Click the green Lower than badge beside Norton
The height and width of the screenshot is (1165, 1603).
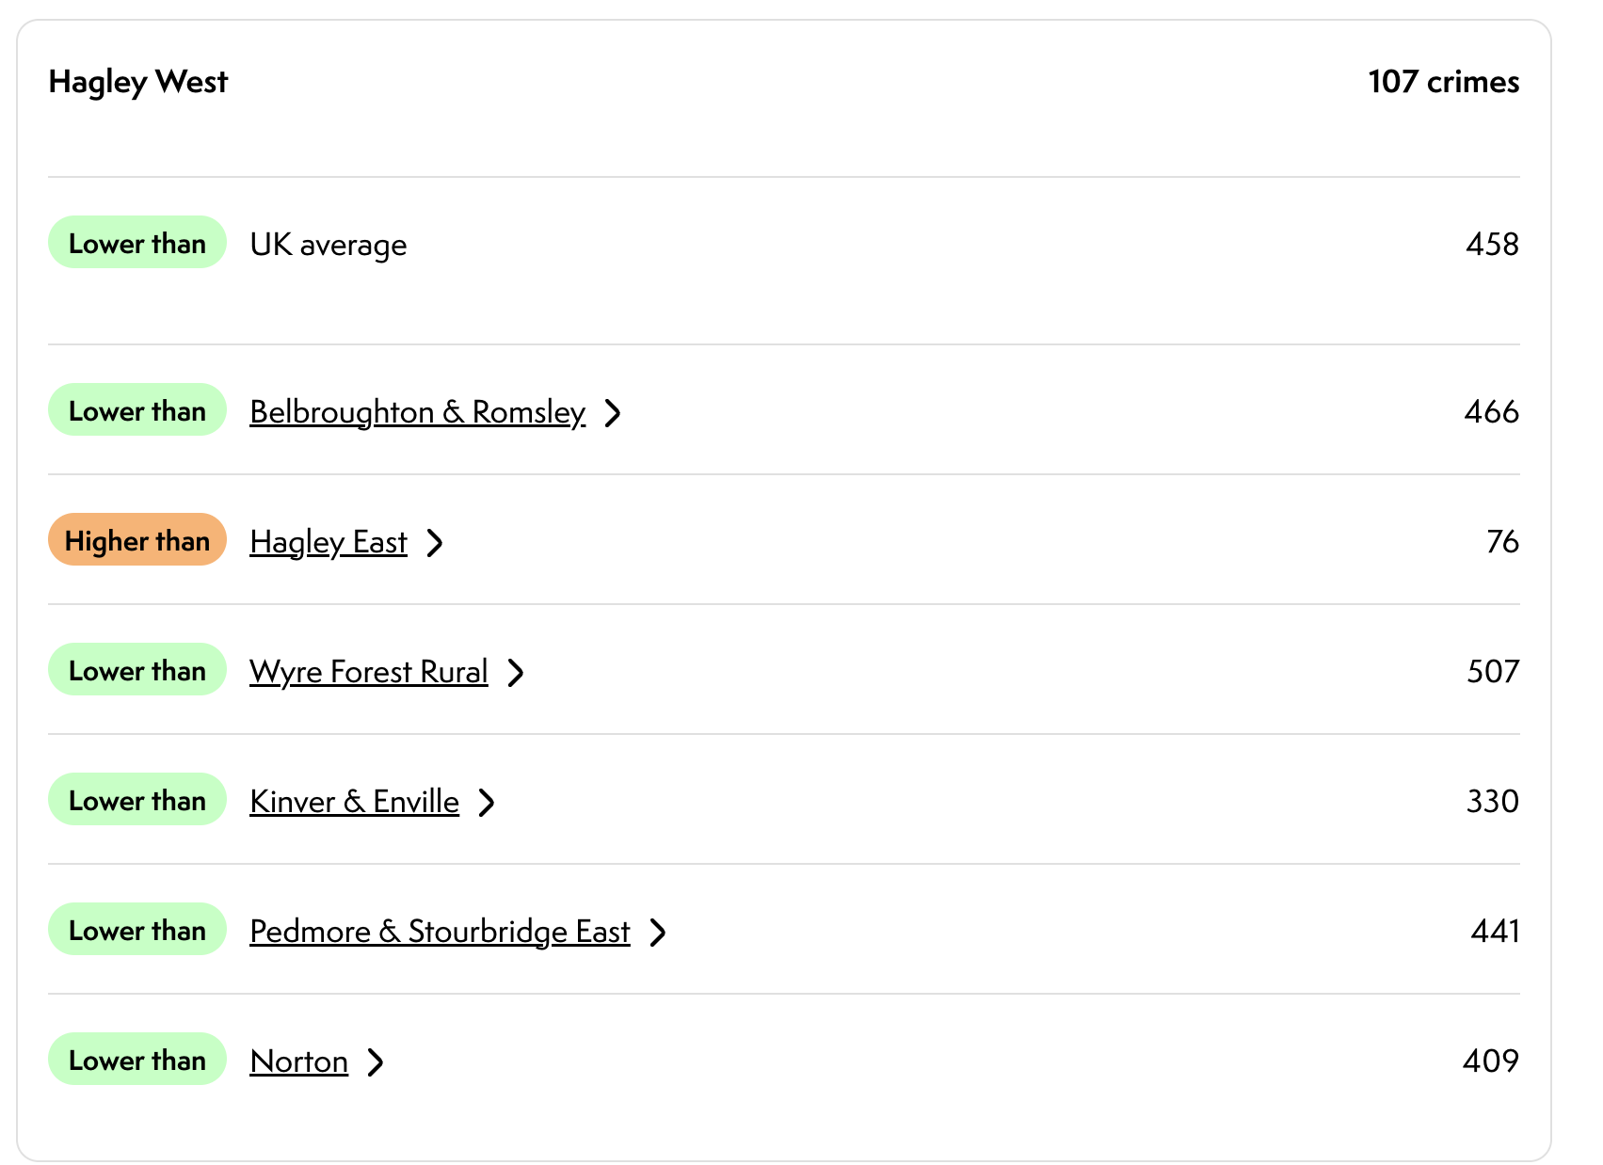137,1060
